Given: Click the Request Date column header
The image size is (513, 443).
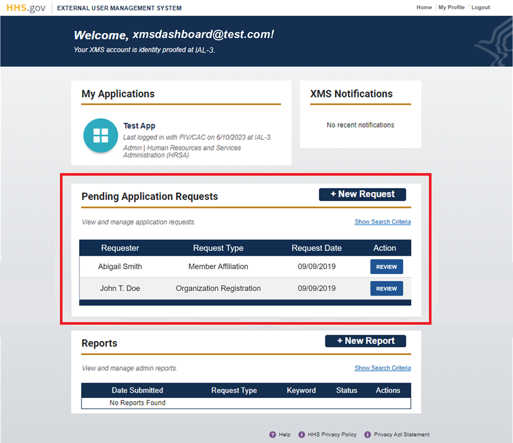Looking at the screenshot, I should pos(317,248).
